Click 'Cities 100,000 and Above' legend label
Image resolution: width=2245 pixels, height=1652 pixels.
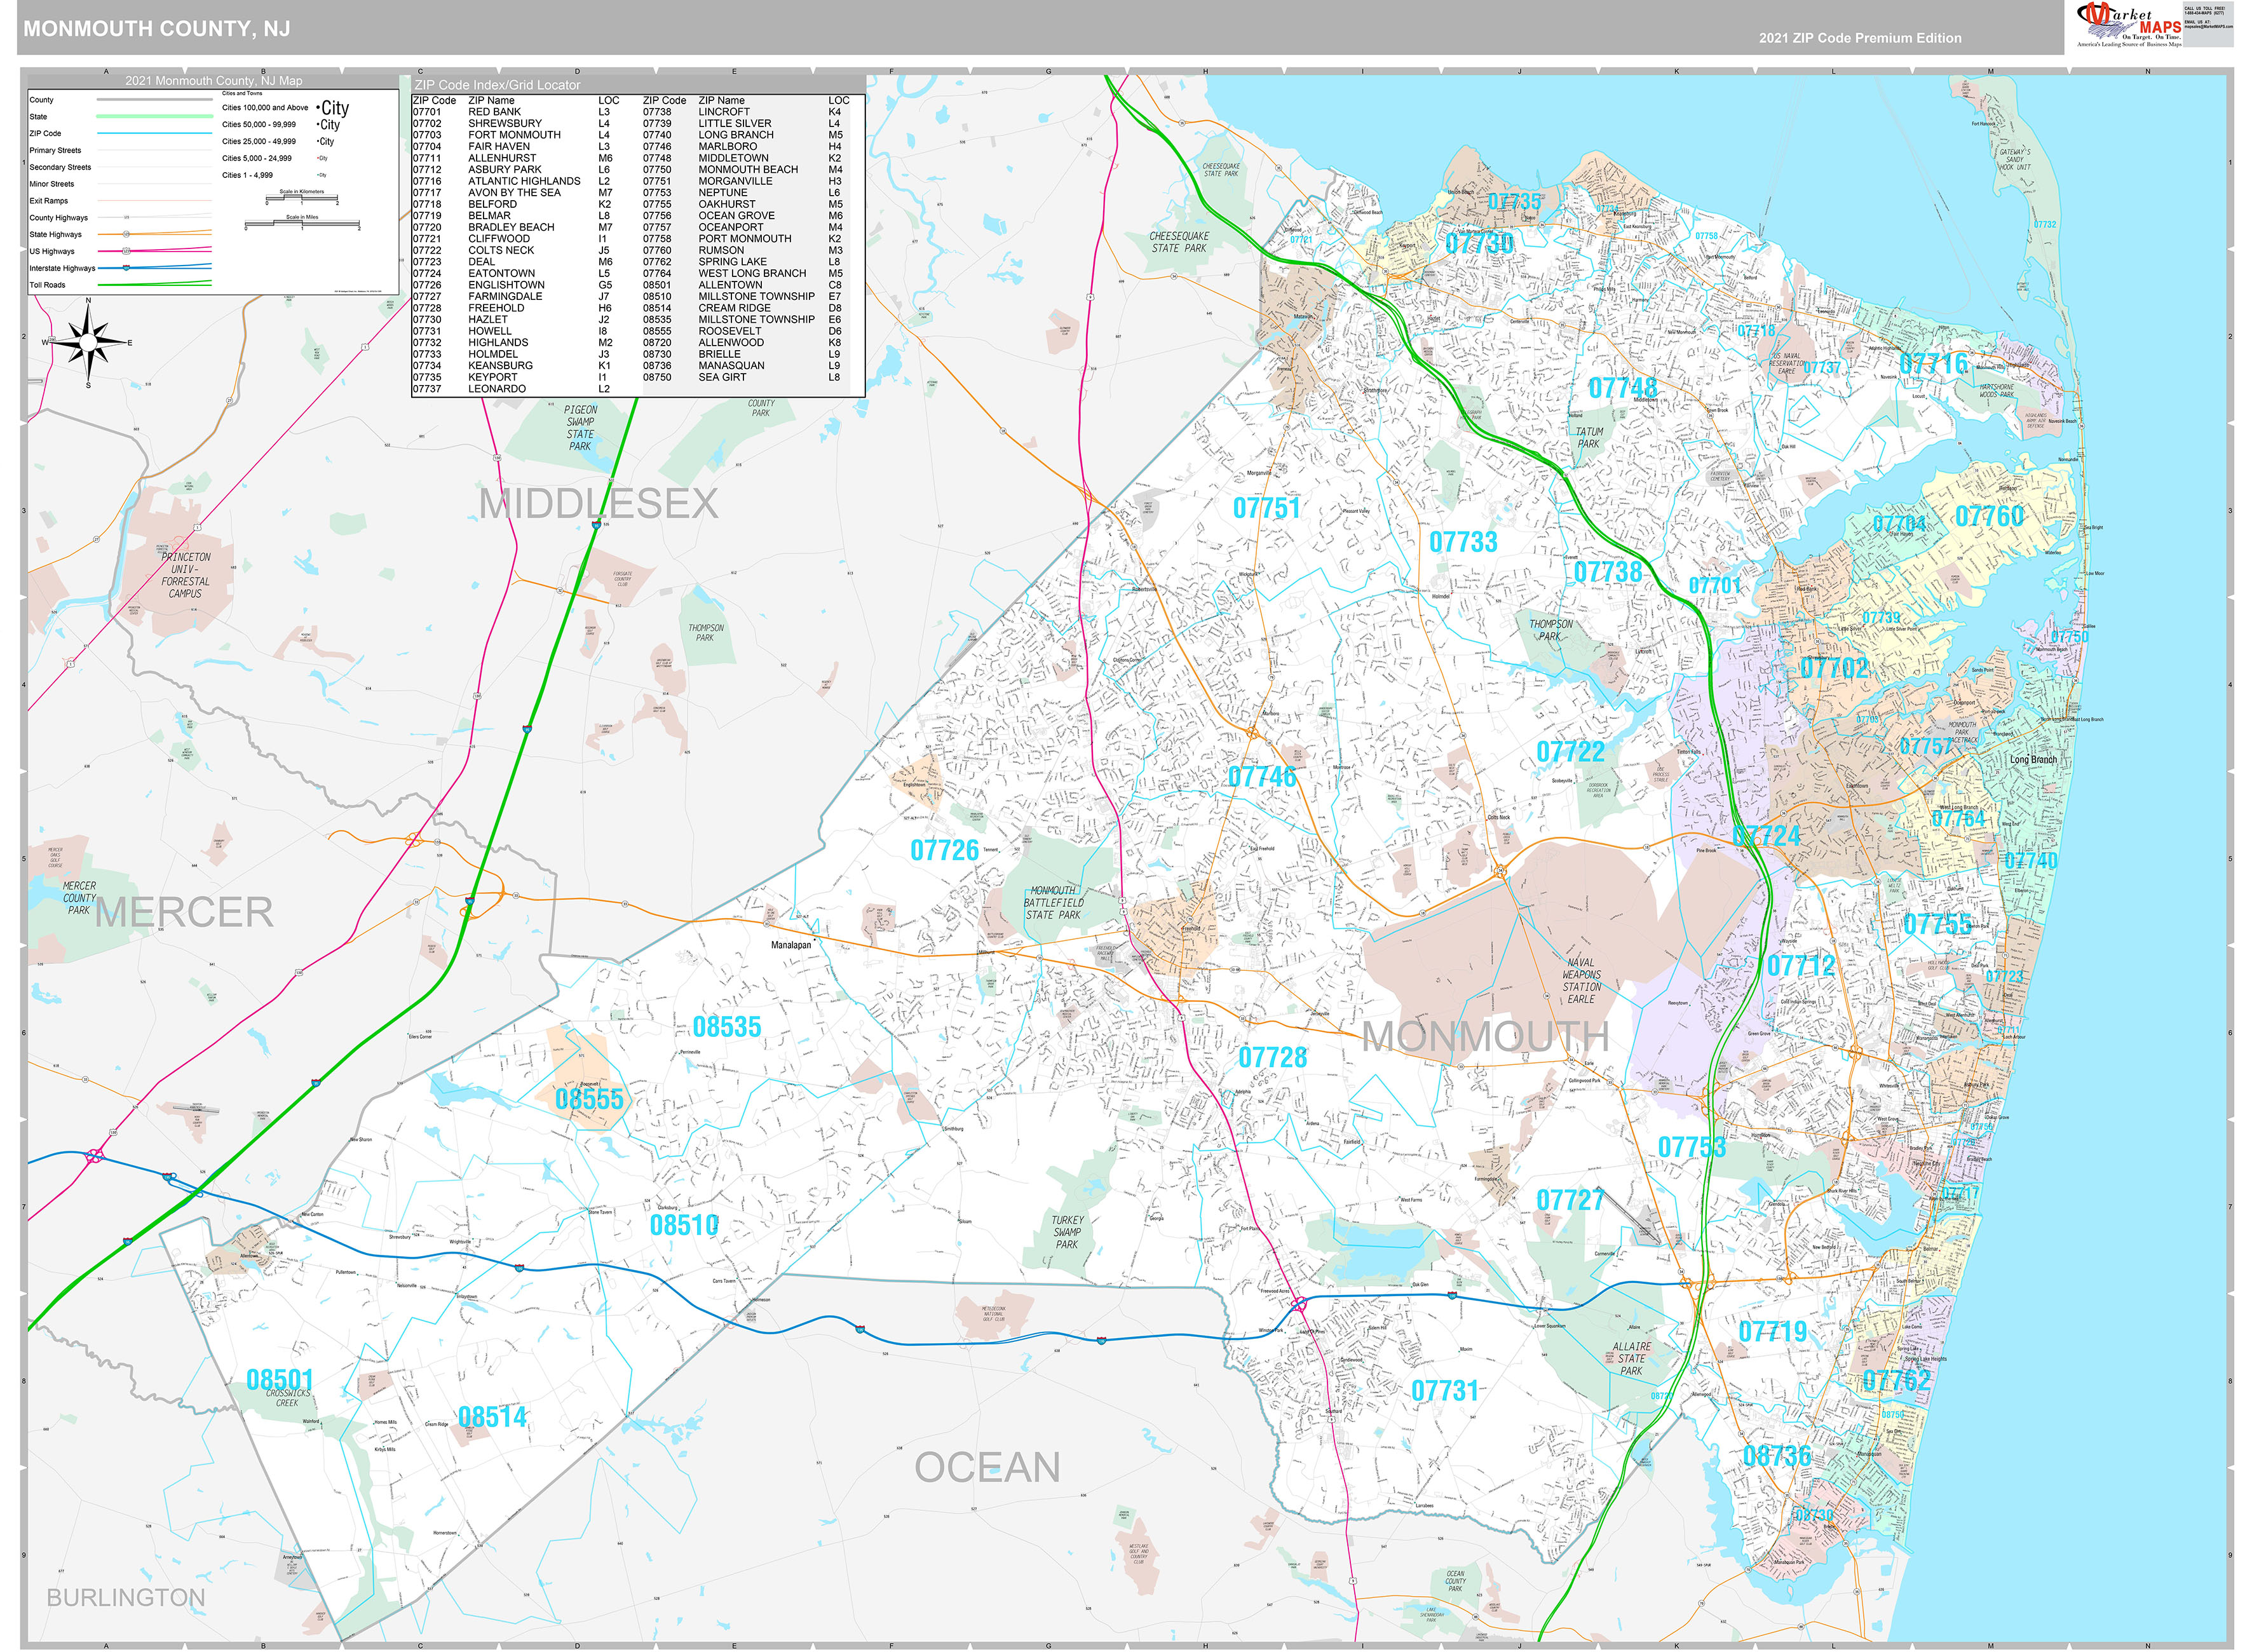265,108
